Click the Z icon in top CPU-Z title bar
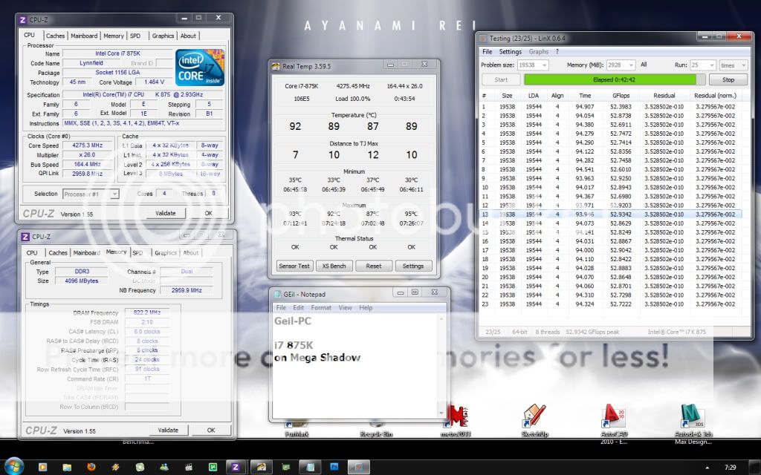 22,20
